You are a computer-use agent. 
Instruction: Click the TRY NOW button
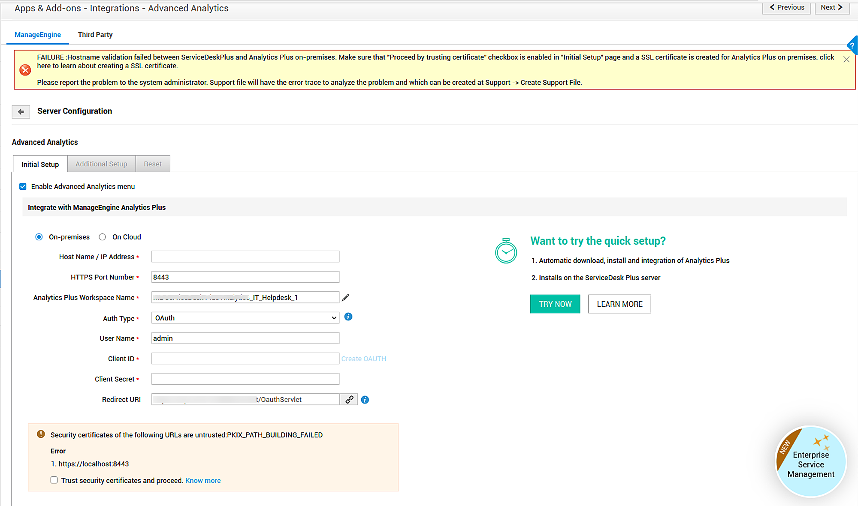pos(555,304)
